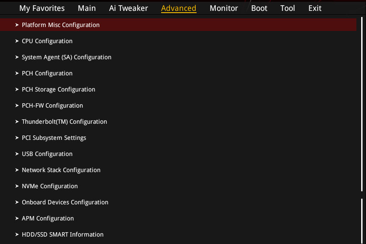Open the My Favorites tab

click(x=42, y=8)
